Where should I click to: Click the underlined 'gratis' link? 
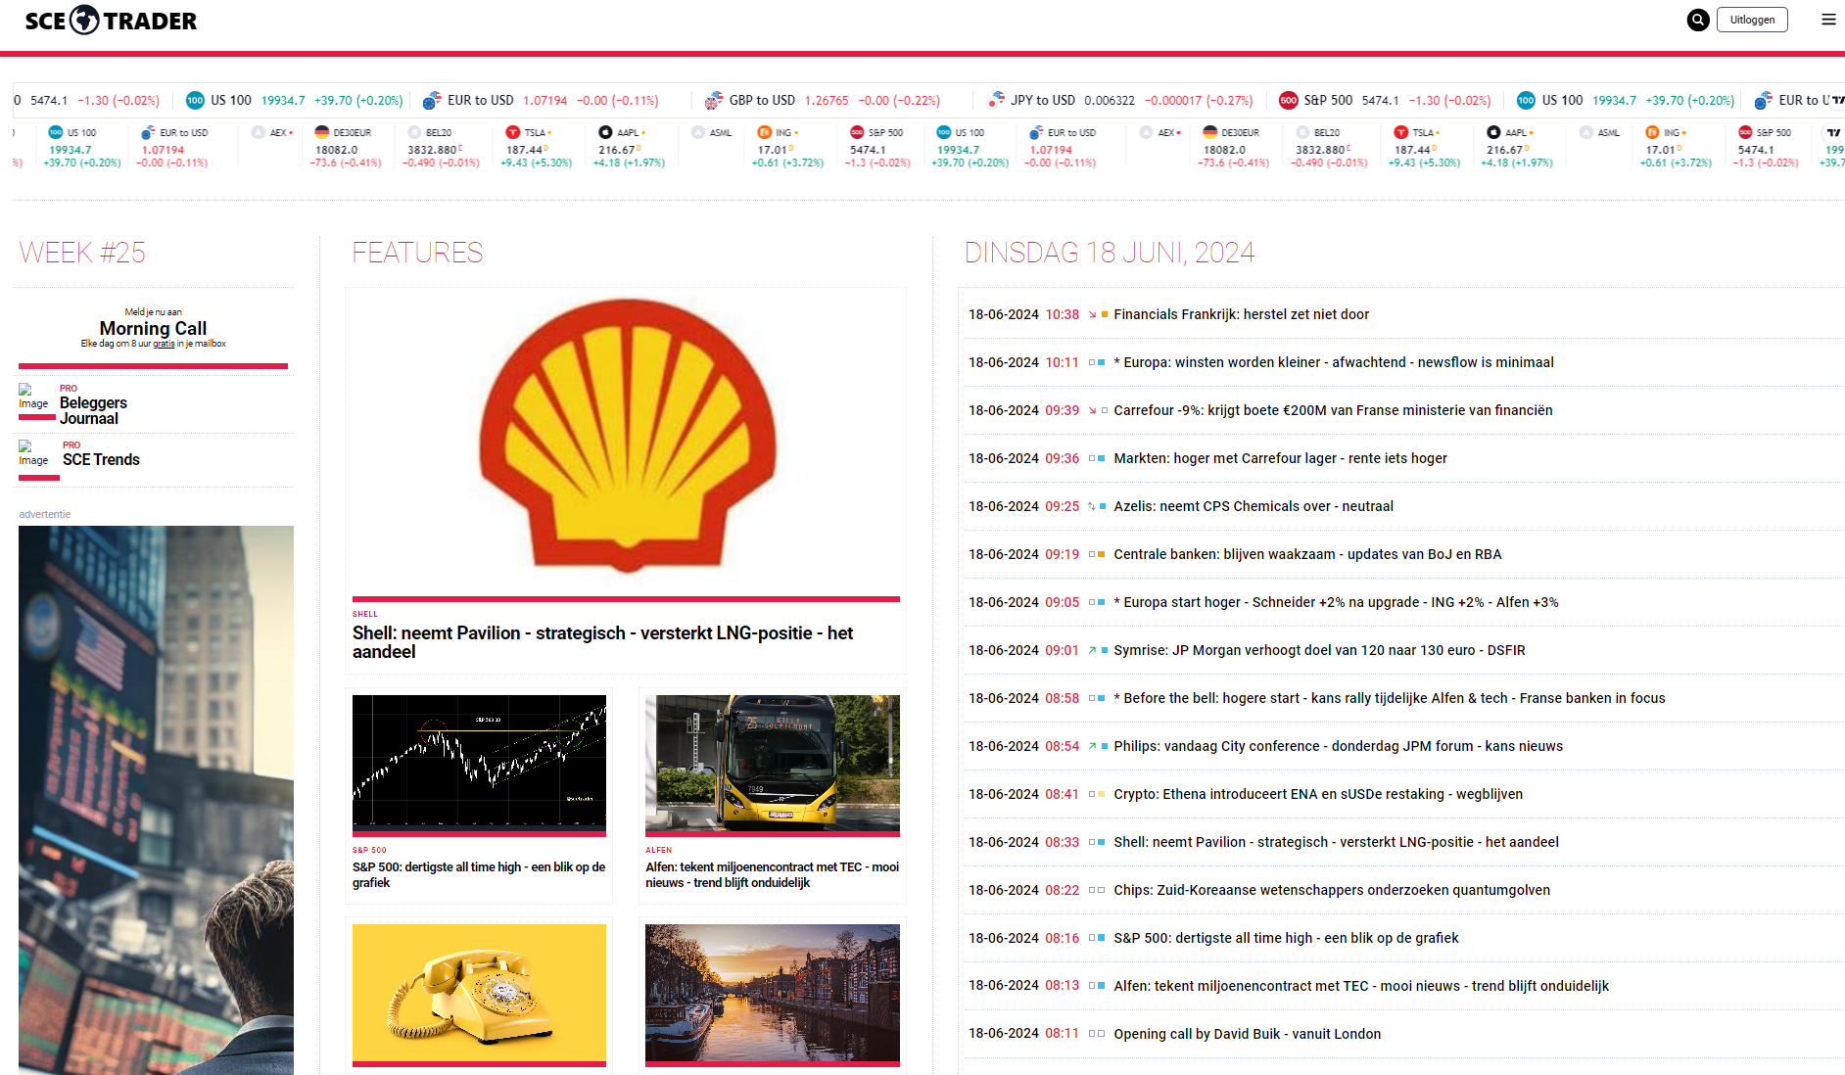(164, 344)
